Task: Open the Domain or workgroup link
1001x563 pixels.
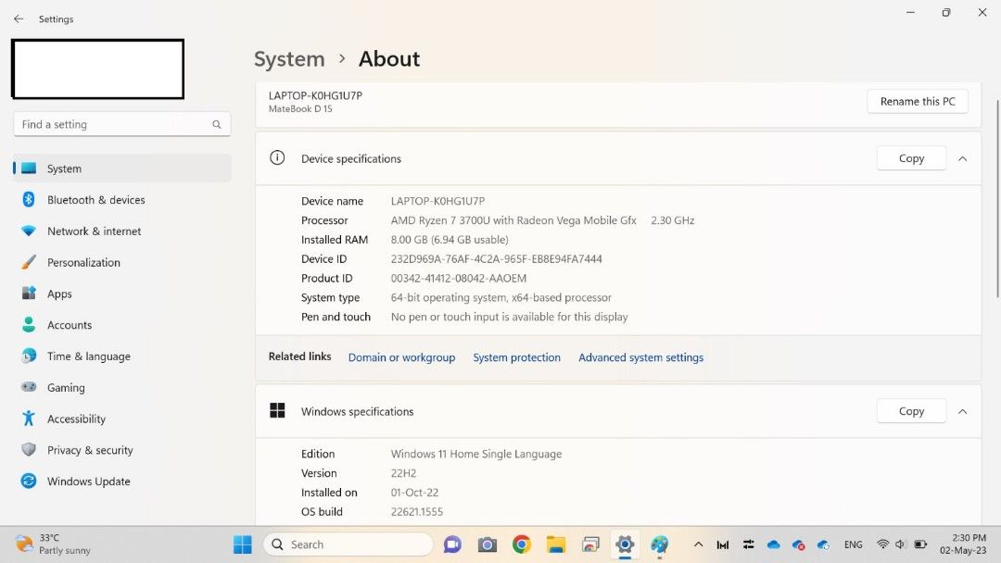Action: pos(401,357)
